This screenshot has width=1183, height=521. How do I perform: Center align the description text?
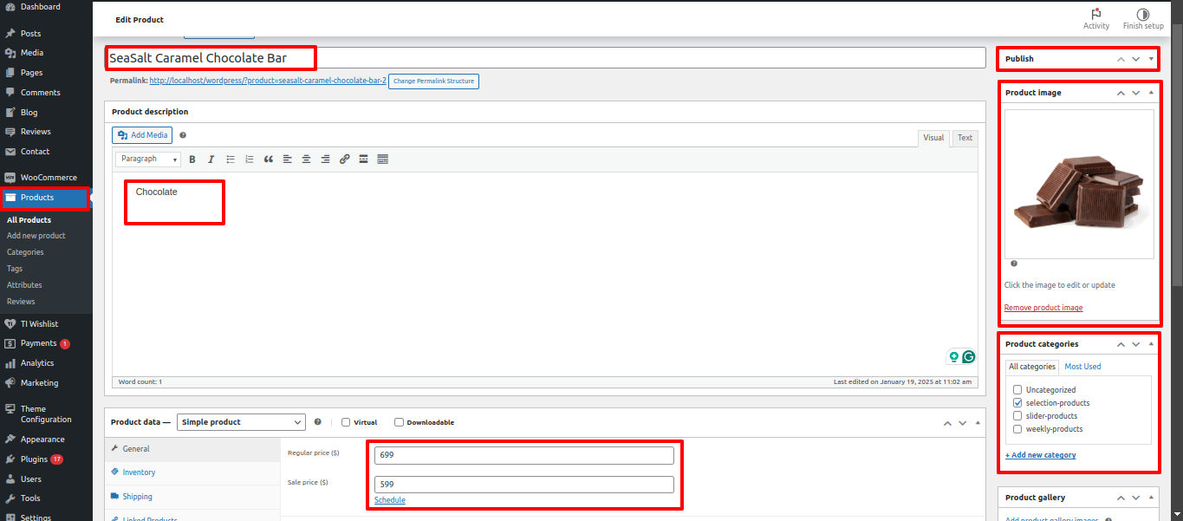(x=306, y=160)
